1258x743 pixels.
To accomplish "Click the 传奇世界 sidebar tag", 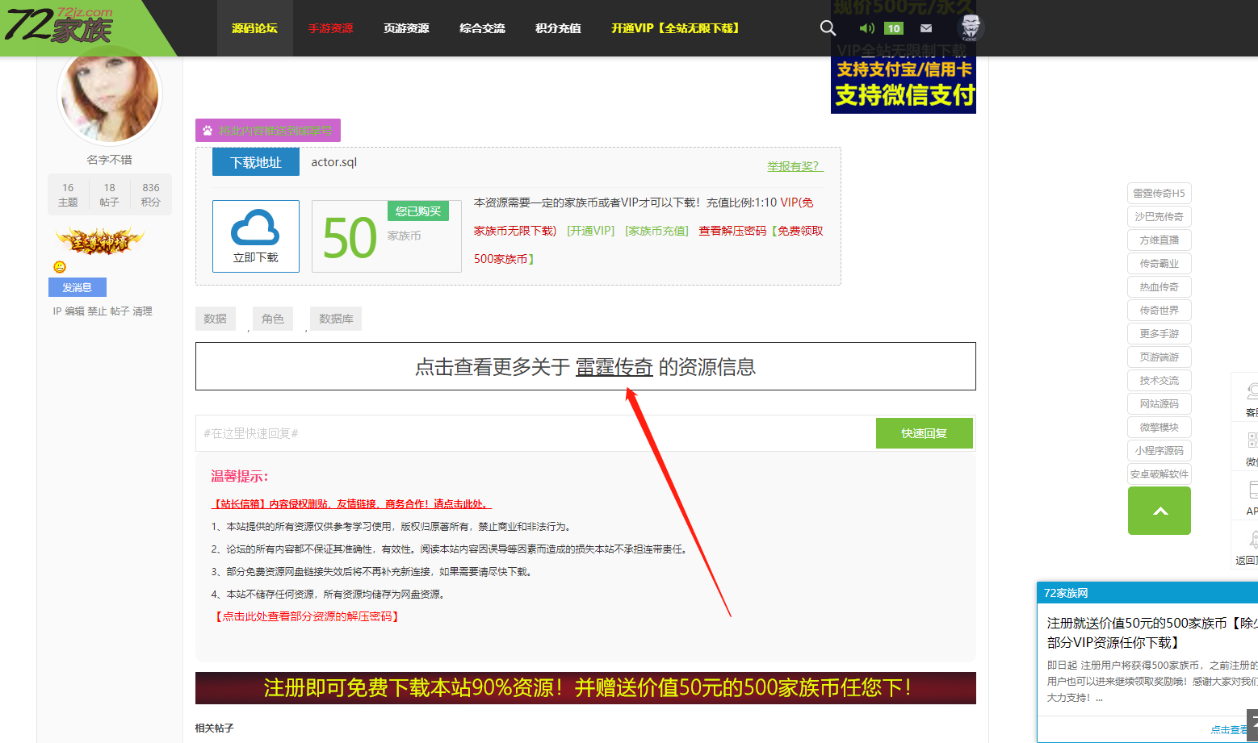I will (x=1159, y=311).
